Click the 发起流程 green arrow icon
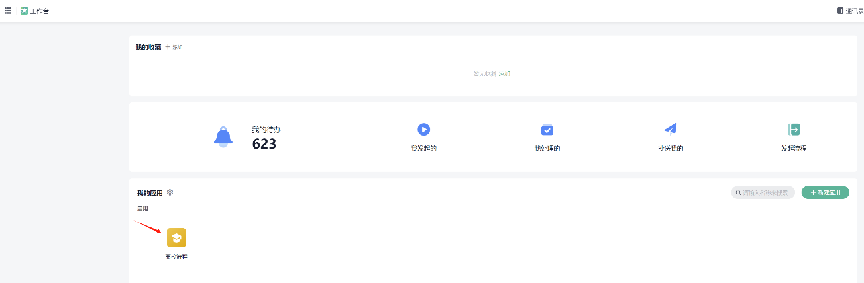 tap(794, 130)
